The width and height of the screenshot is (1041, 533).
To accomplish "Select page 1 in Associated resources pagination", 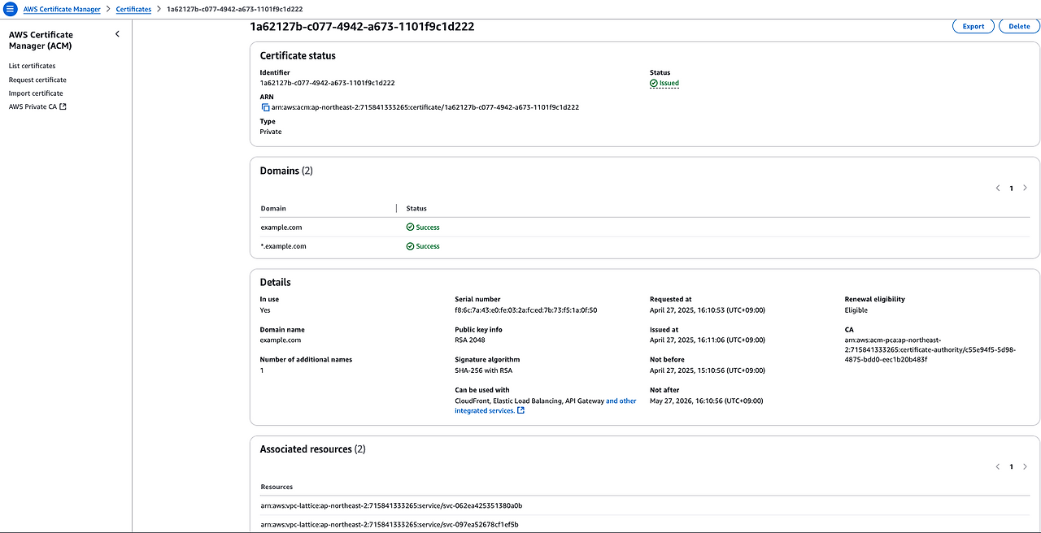I will (x=1012, y=466).
